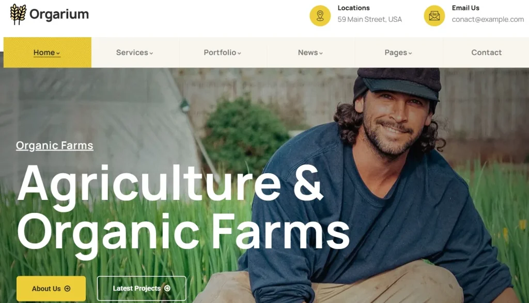Click the arrow icon in Latest Projects button
Viewport: 529px width, 303px height.
[x=167, y=288]
